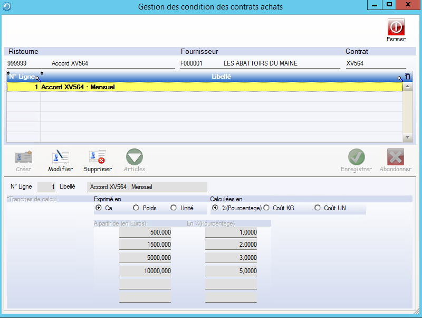The width and height of the screenshot is (422, 318).
Task: Click the Libellé text field in form
Action: coord(147,186)
